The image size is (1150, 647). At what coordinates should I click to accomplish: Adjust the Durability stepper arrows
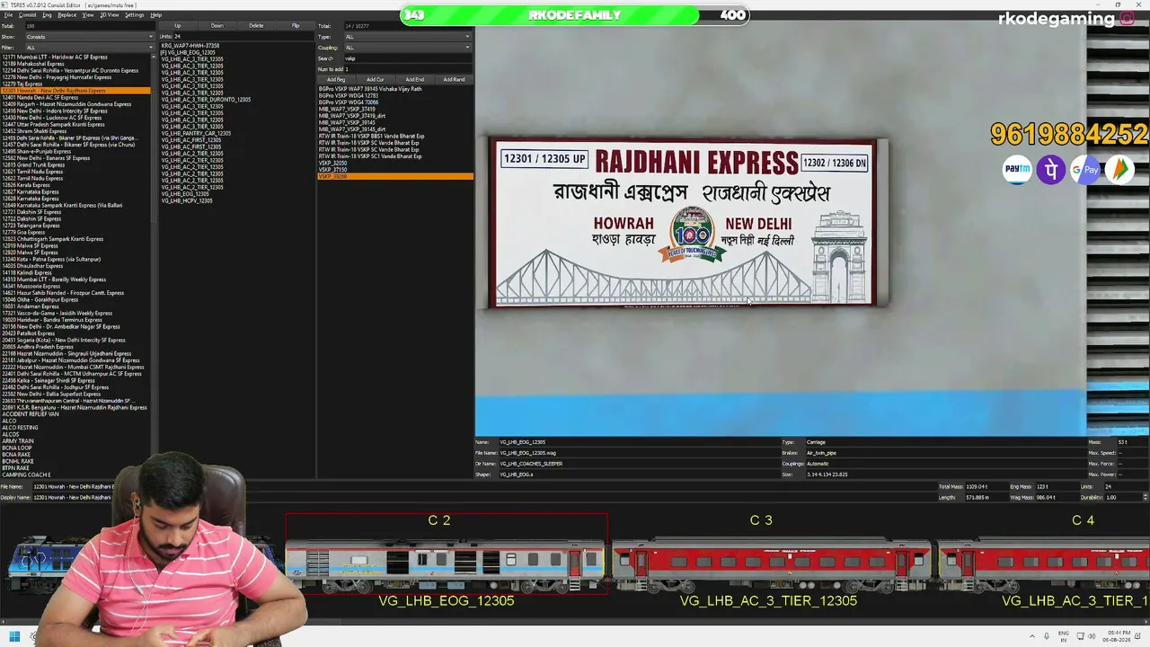(x=1145, y=497)
